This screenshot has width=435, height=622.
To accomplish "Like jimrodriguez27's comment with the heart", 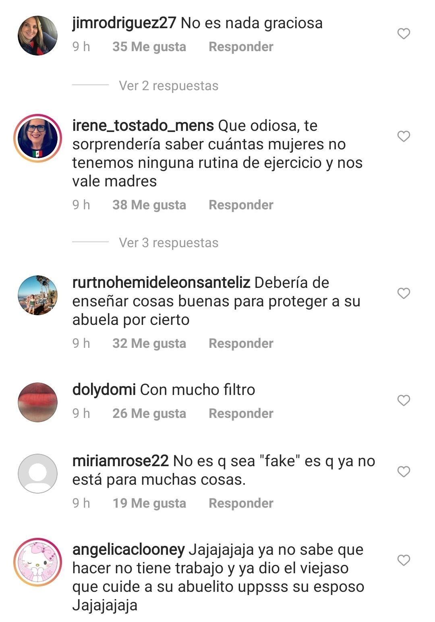I will pos(404,33).
